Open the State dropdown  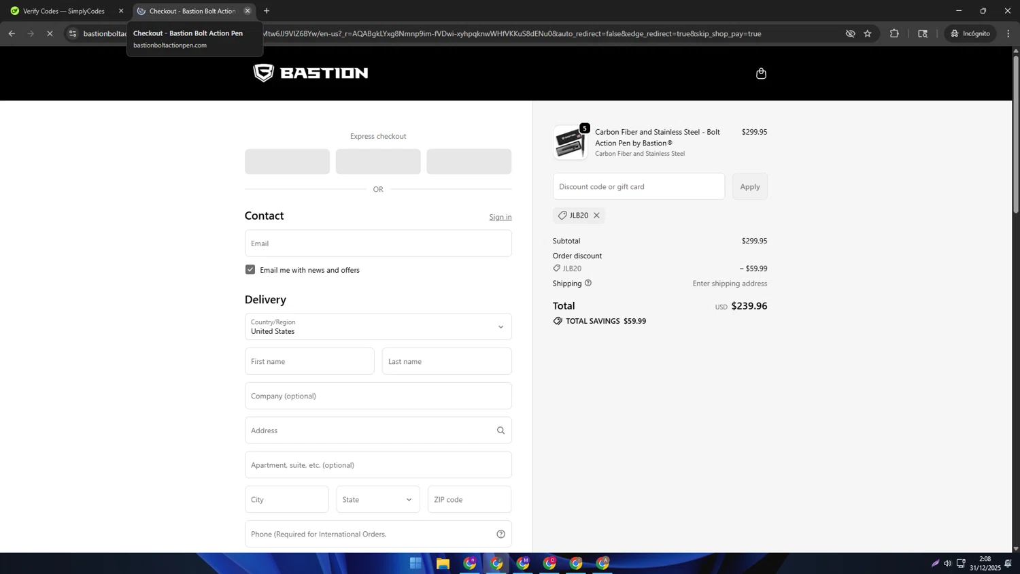[378, 499]
